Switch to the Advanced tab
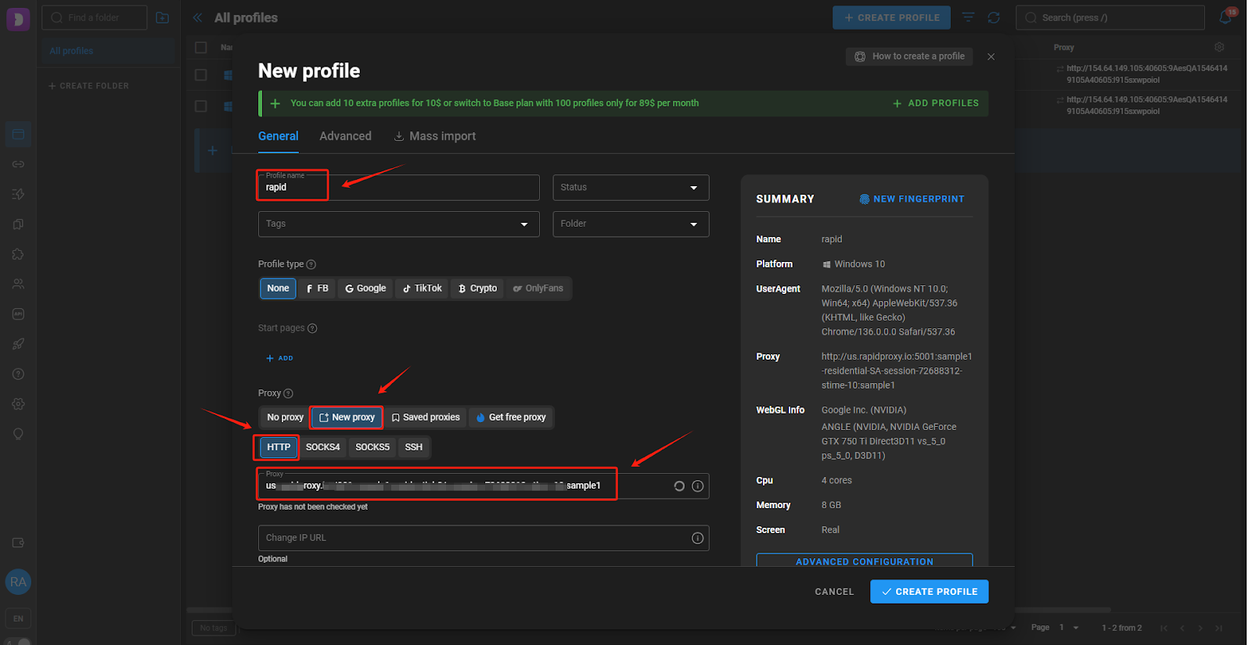Screen dimensions: 1252x645 click(x=345, y=136)
